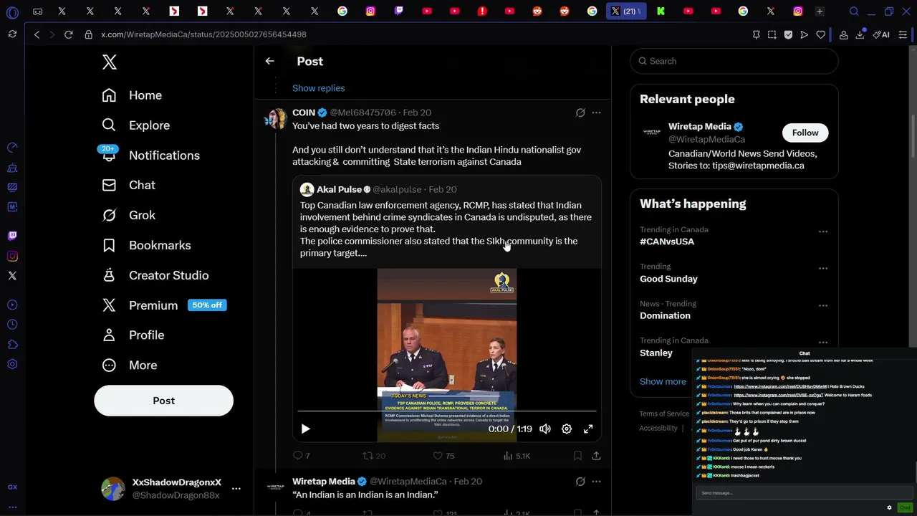The height and width of the screenshot is (516, 917).
Task: View analytics showing 5.1K views
Action: (x=517, y=456)
